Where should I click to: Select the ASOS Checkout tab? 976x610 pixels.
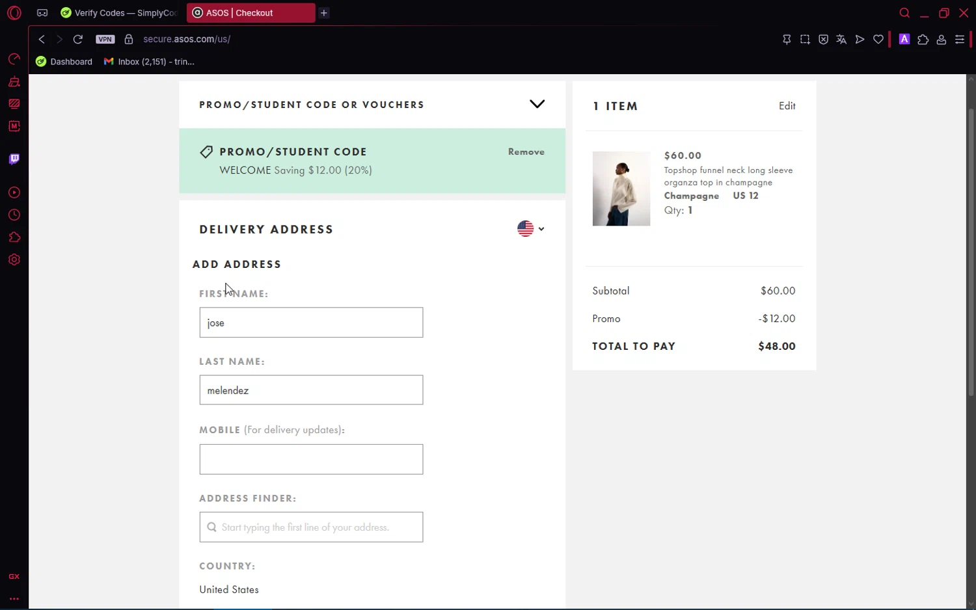pyautogui.click(x=251, y=13)
